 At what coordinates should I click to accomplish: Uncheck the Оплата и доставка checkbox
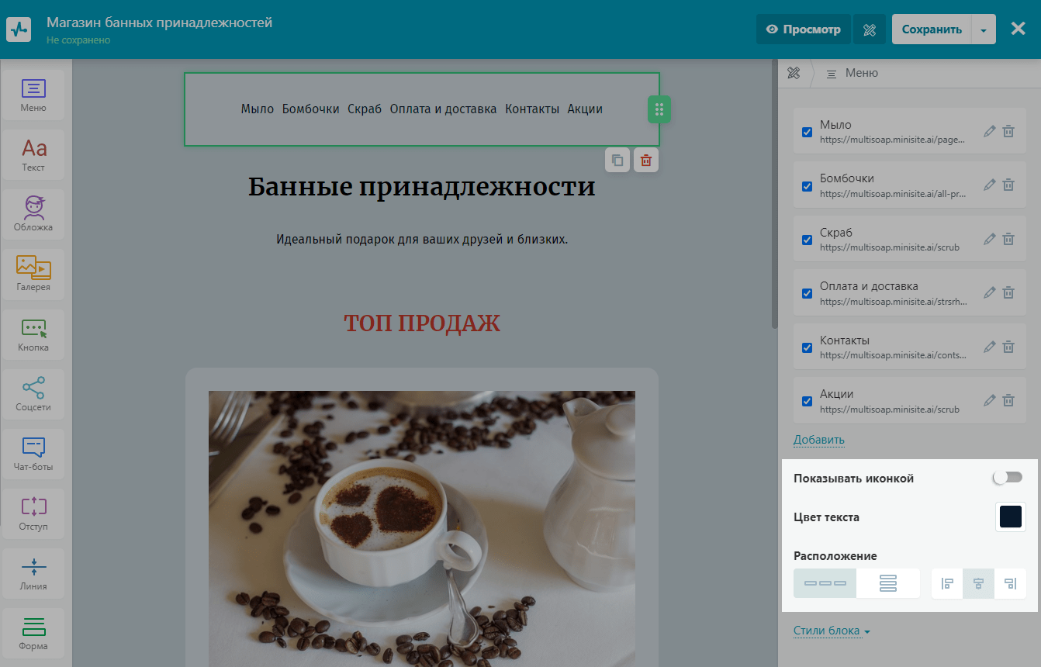coord(807,294)
